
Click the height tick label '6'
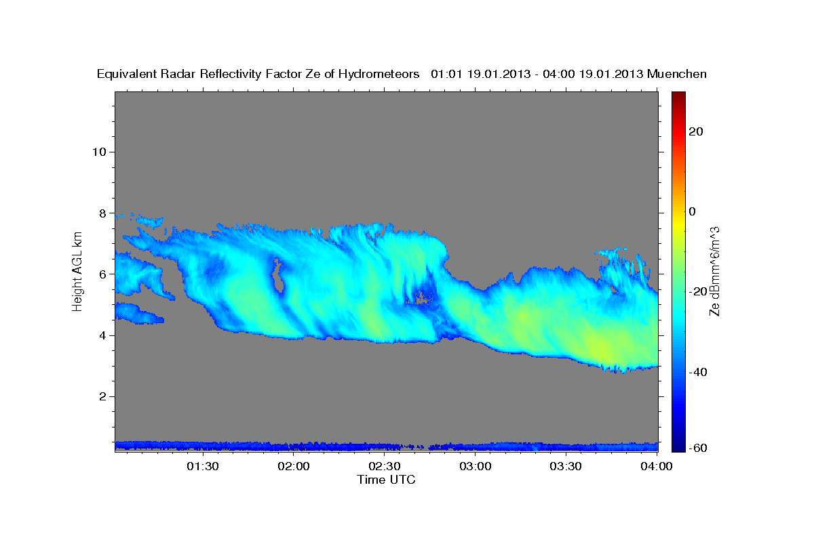(104, 274)
